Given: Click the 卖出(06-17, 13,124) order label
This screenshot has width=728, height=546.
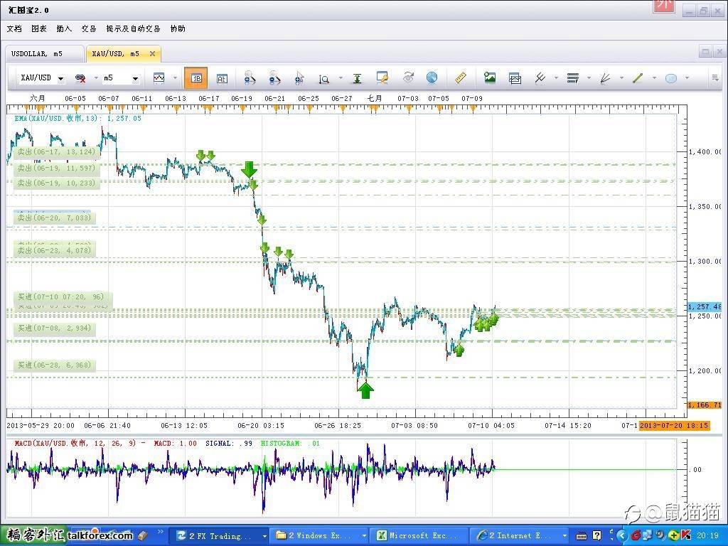Looking at the screenshot, I should tap(55, 152).
